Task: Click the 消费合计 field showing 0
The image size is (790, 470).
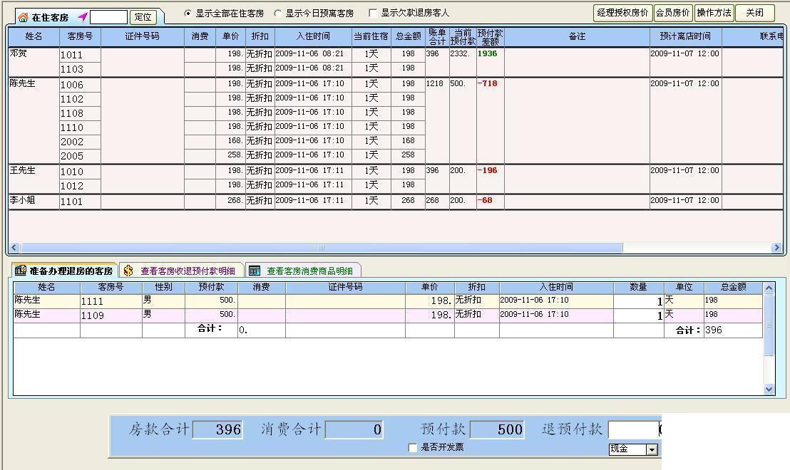Action: pyautogui.click(x=354, y=429)
